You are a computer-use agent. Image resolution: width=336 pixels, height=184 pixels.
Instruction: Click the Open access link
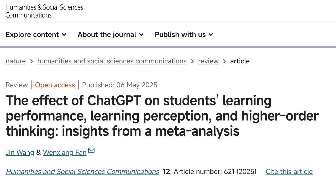(x=55, y=85)
